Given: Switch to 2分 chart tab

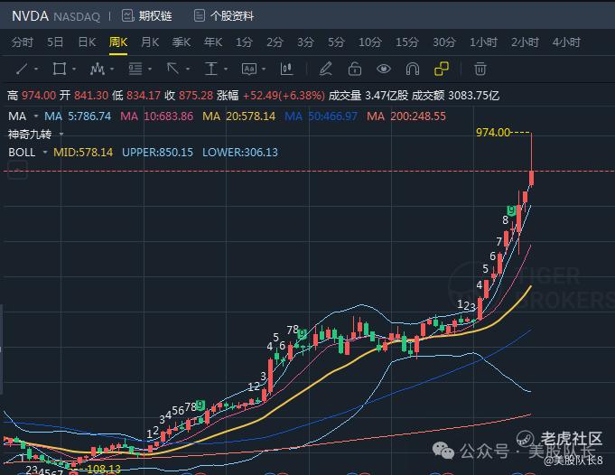Looking at the screenshot, I should point(275,42).
